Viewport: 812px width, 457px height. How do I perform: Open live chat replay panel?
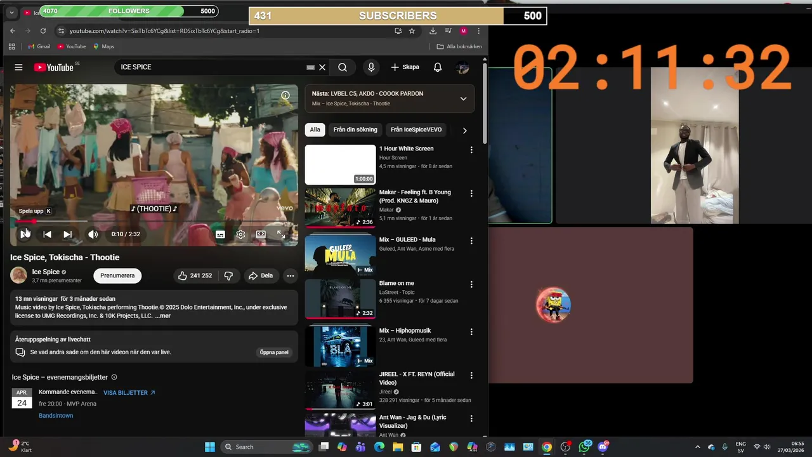coord(274,352)
